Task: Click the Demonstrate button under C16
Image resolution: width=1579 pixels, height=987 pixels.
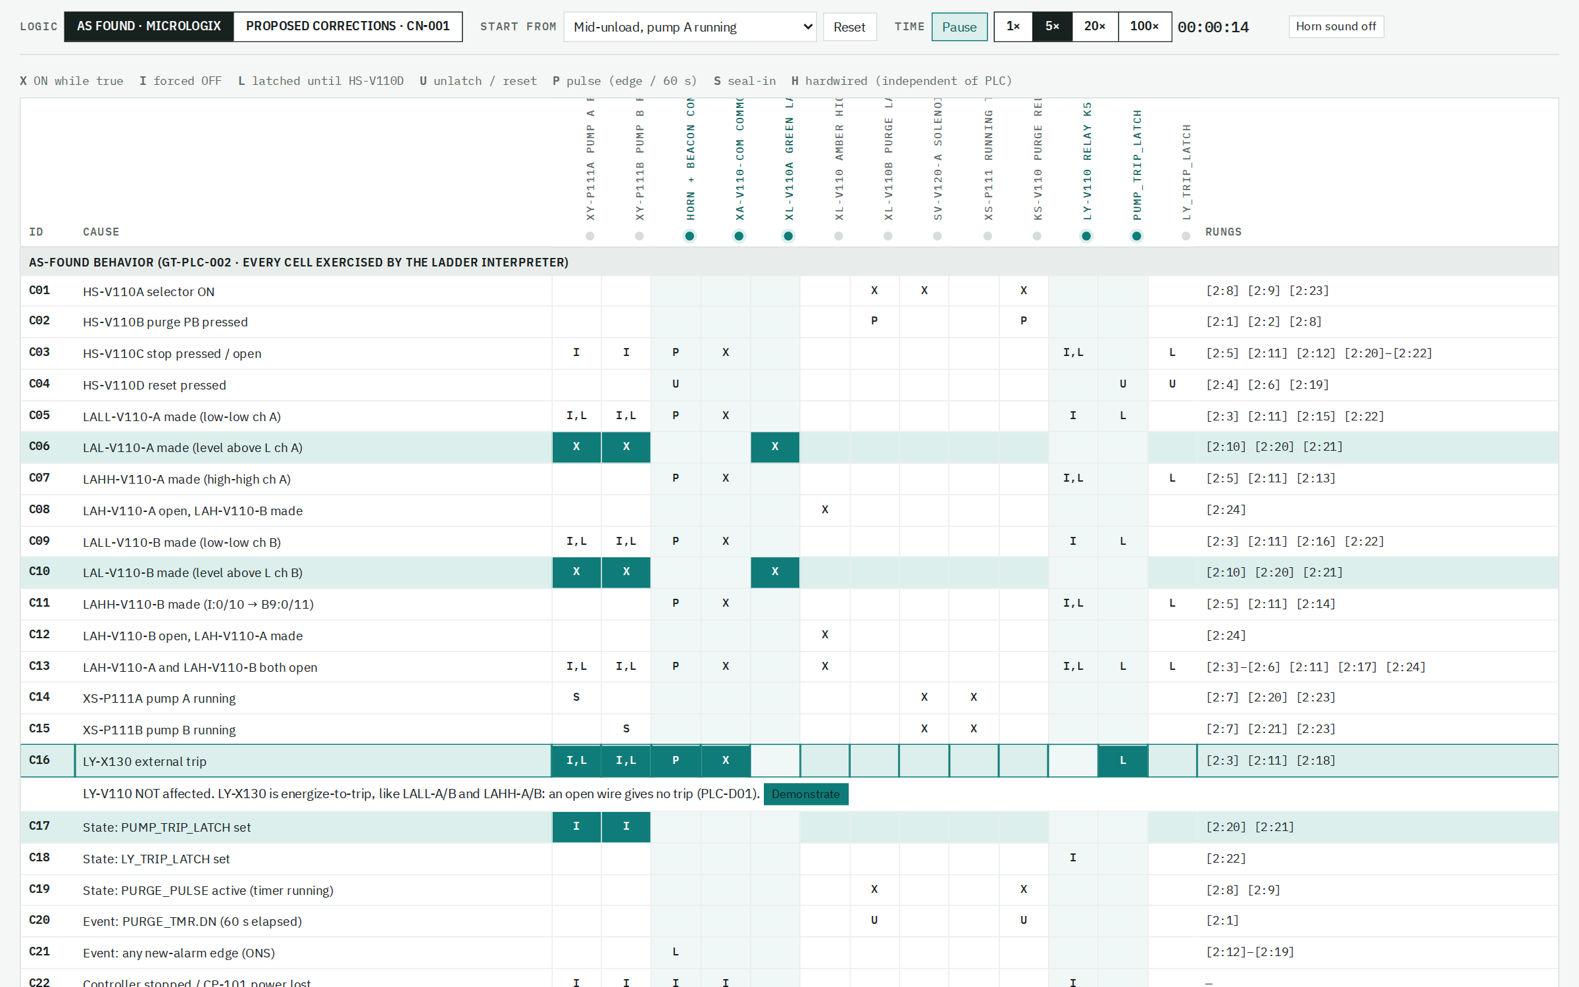Action: pos(806,794)
